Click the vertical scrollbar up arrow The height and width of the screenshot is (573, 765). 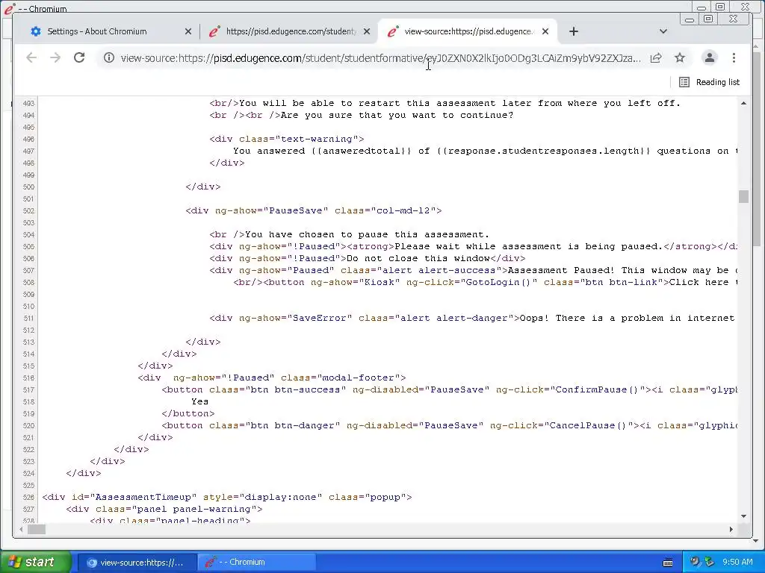pyautogui.click(x=743, y=103)
